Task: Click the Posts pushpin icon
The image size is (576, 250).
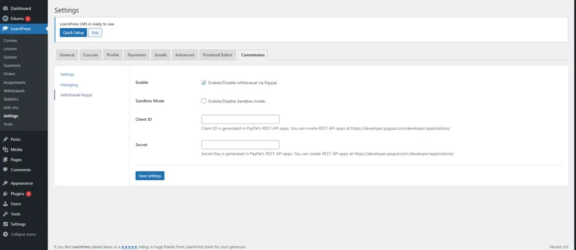Action: pos(5,139)
